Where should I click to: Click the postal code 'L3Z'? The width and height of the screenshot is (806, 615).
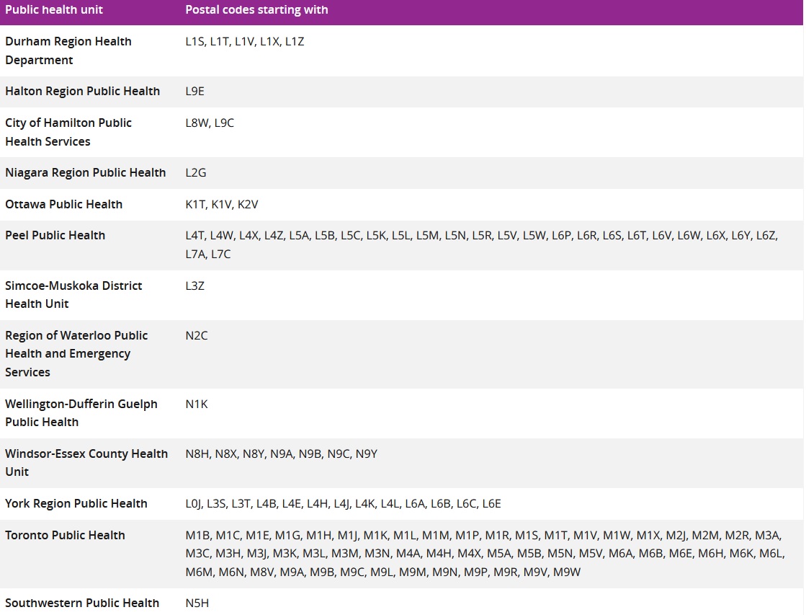(x=194, y=286)
